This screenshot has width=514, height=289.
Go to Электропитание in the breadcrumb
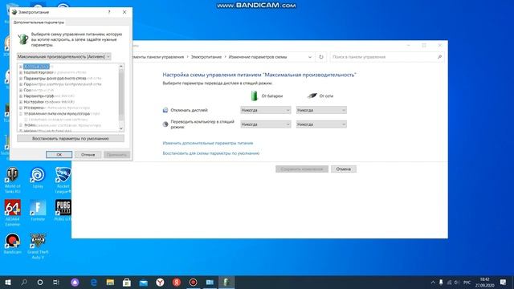click(206, 57)
